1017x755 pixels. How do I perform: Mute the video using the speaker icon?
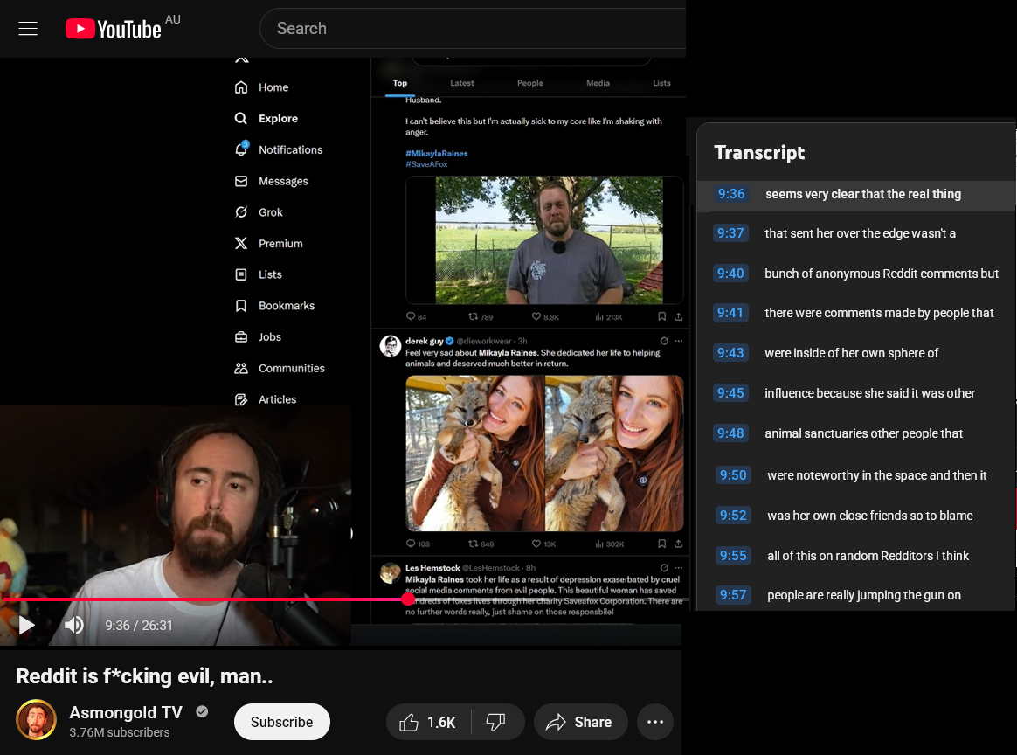(74, 626)
